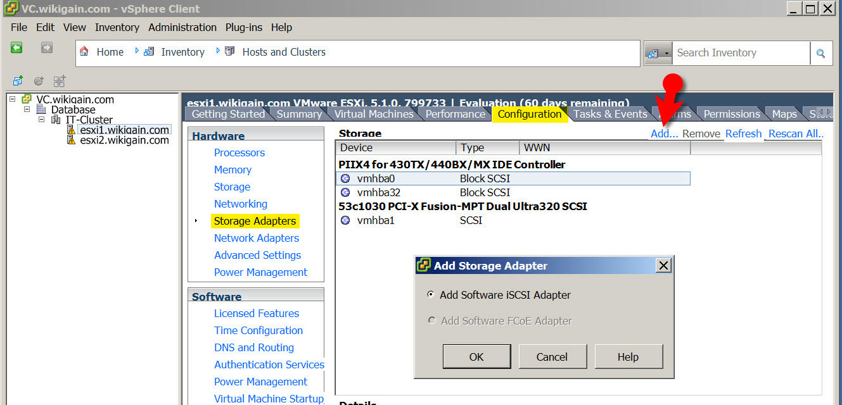The height and width of the screenshot is (405, 842).
Task: Open Processors in Hardware list
Action: click(x=239, y=153)
